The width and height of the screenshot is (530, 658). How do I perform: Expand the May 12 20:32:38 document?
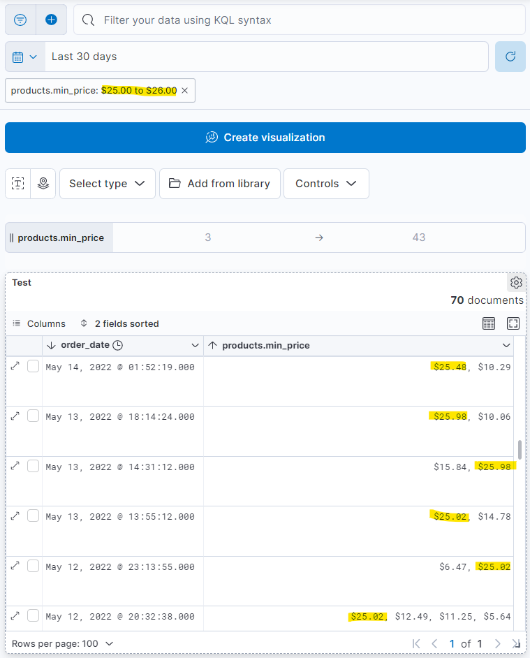point(15,615)
